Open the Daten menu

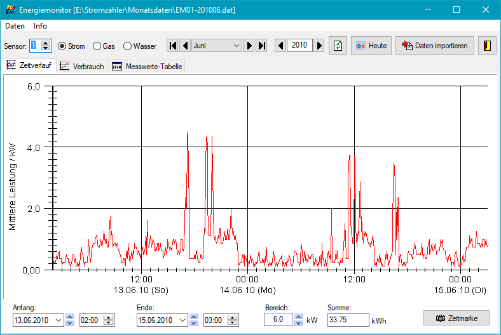tap(15, 26)
